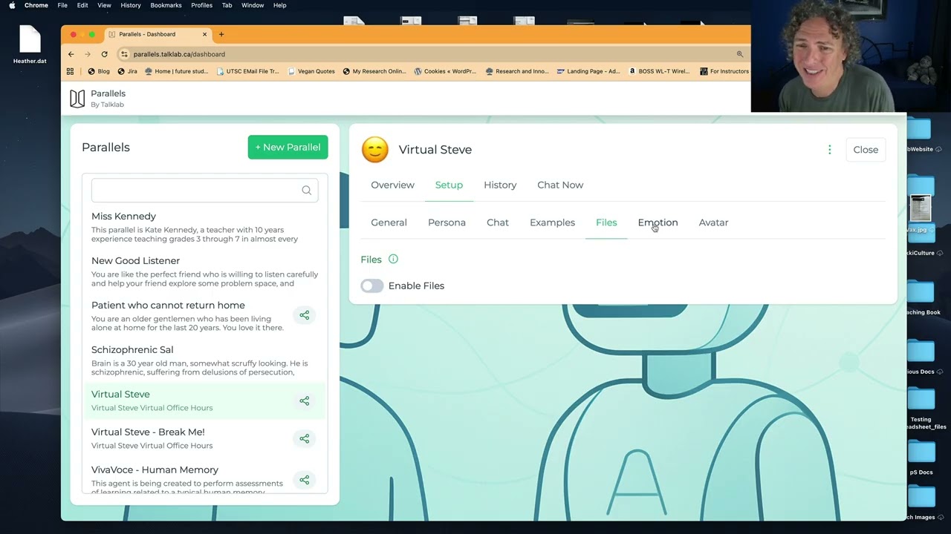Open the Chrome File menu
This screenshot has height=534, width=951.
(x=62, y=5)
